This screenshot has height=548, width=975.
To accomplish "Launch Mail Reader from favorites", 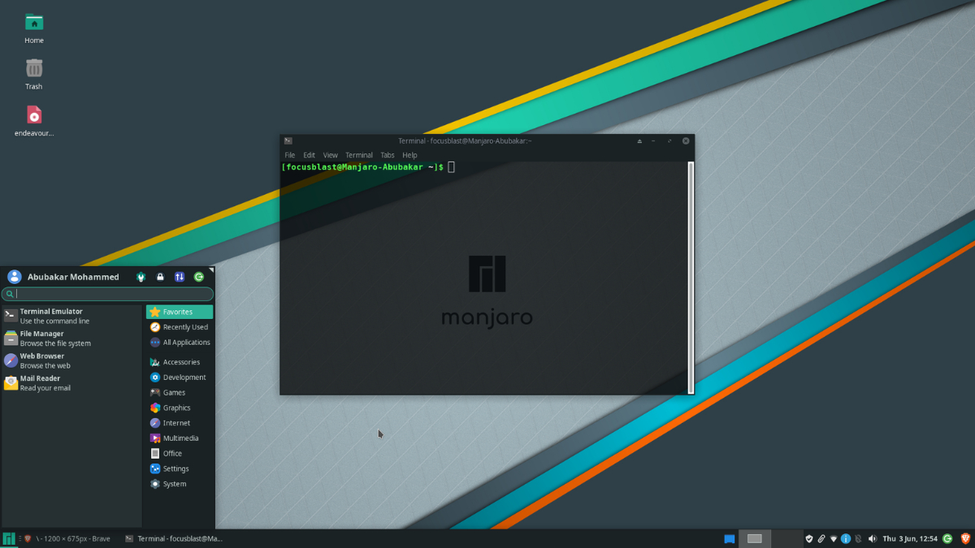I will pos(71,383).
